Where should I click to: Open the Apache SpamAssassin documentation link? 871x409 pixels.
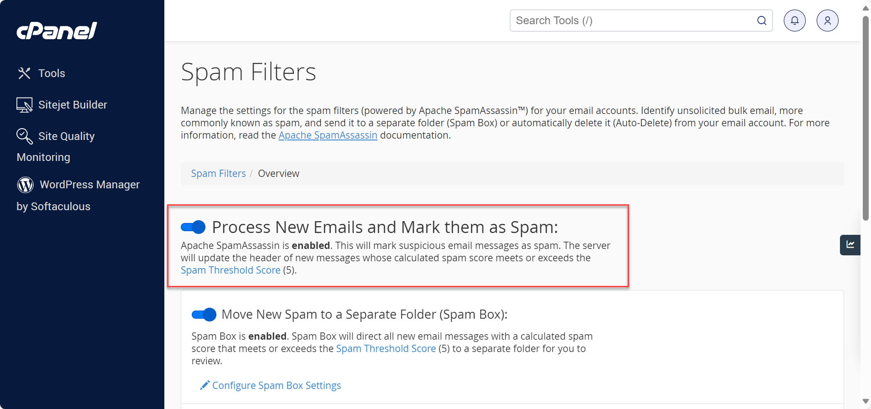pyautogui.click(x=328, y=135)
